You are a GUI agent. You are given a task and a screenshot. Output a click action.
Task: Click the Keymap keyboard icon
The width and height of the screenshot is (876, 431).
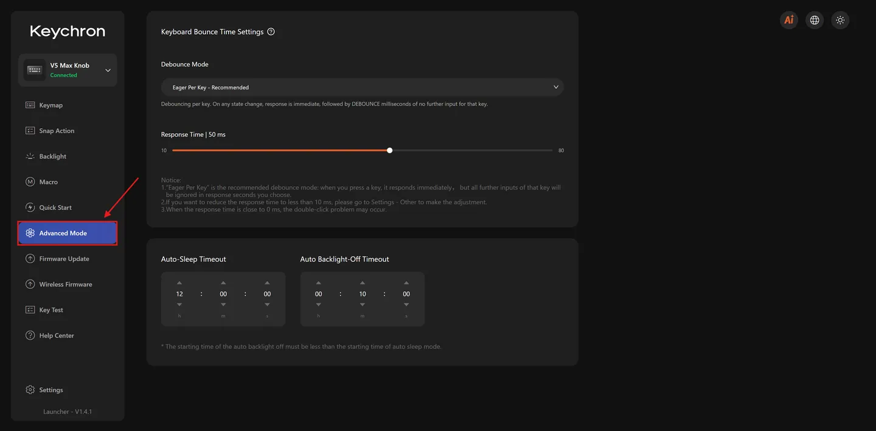[x=30, y=105]
